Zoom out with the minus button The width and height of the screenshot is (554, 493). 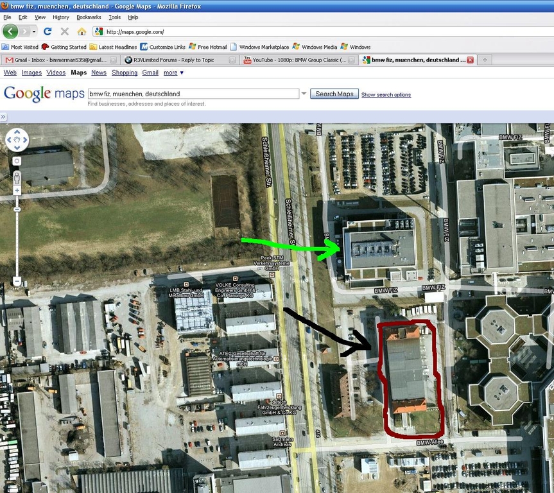(17, 281)
